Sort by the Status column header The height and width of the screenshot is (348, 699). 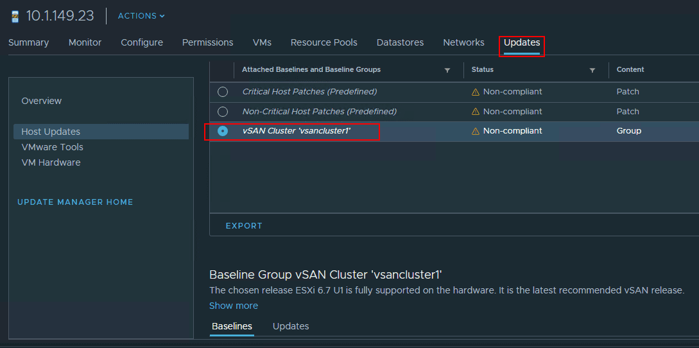[x=482, y=69]
